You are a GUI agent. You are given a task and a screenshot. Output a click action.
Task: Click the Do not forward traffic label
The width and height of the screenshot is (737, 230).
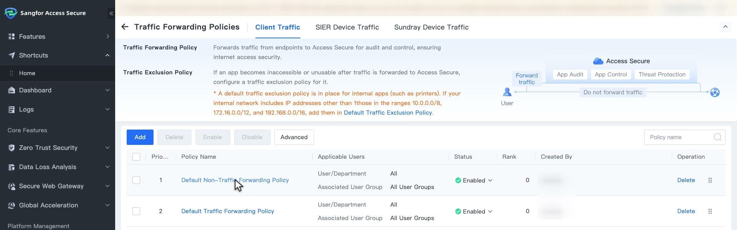tap(613, 92)
